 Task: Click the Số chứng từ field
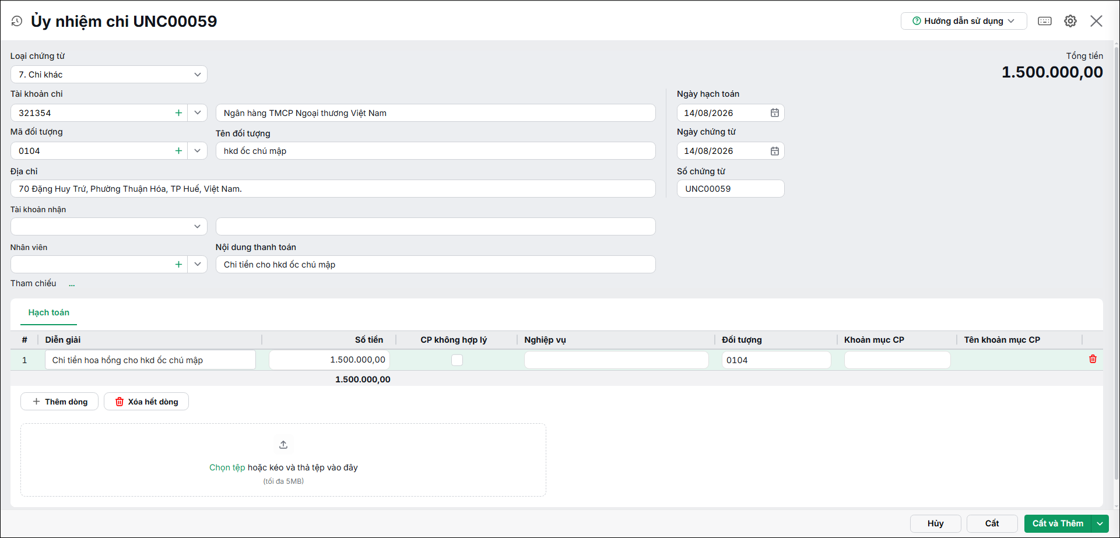pyautogui.click(x=731, y=189)
